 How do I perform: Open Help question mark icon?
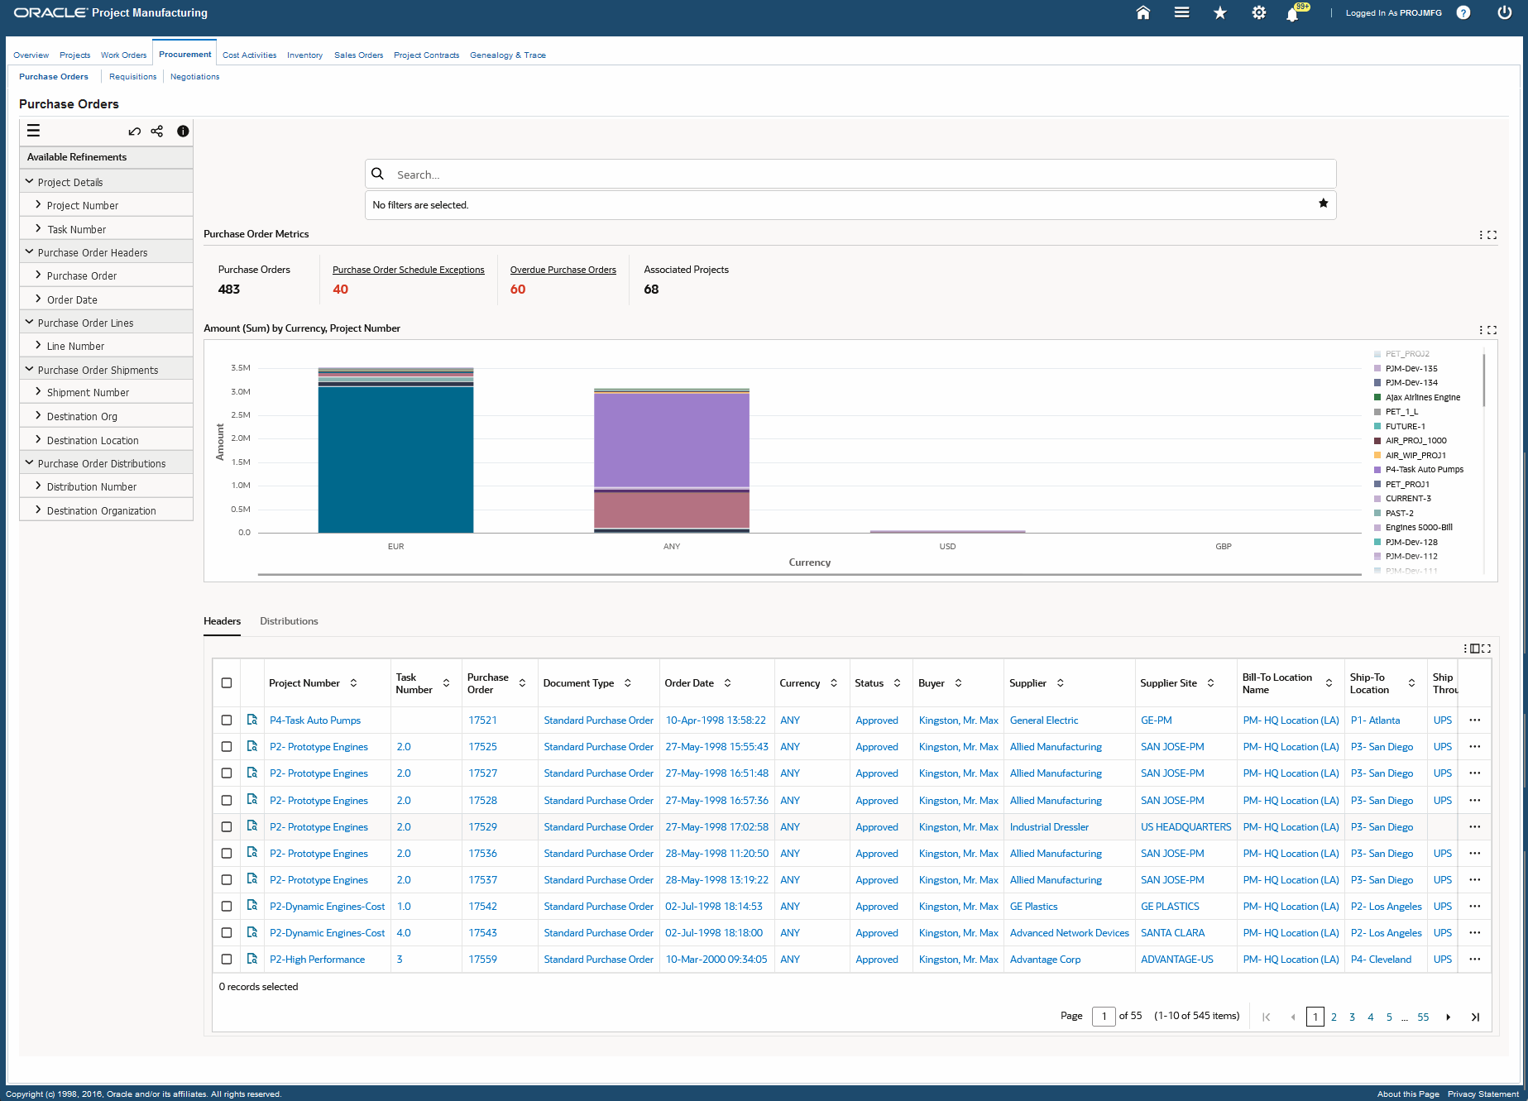1463,12
